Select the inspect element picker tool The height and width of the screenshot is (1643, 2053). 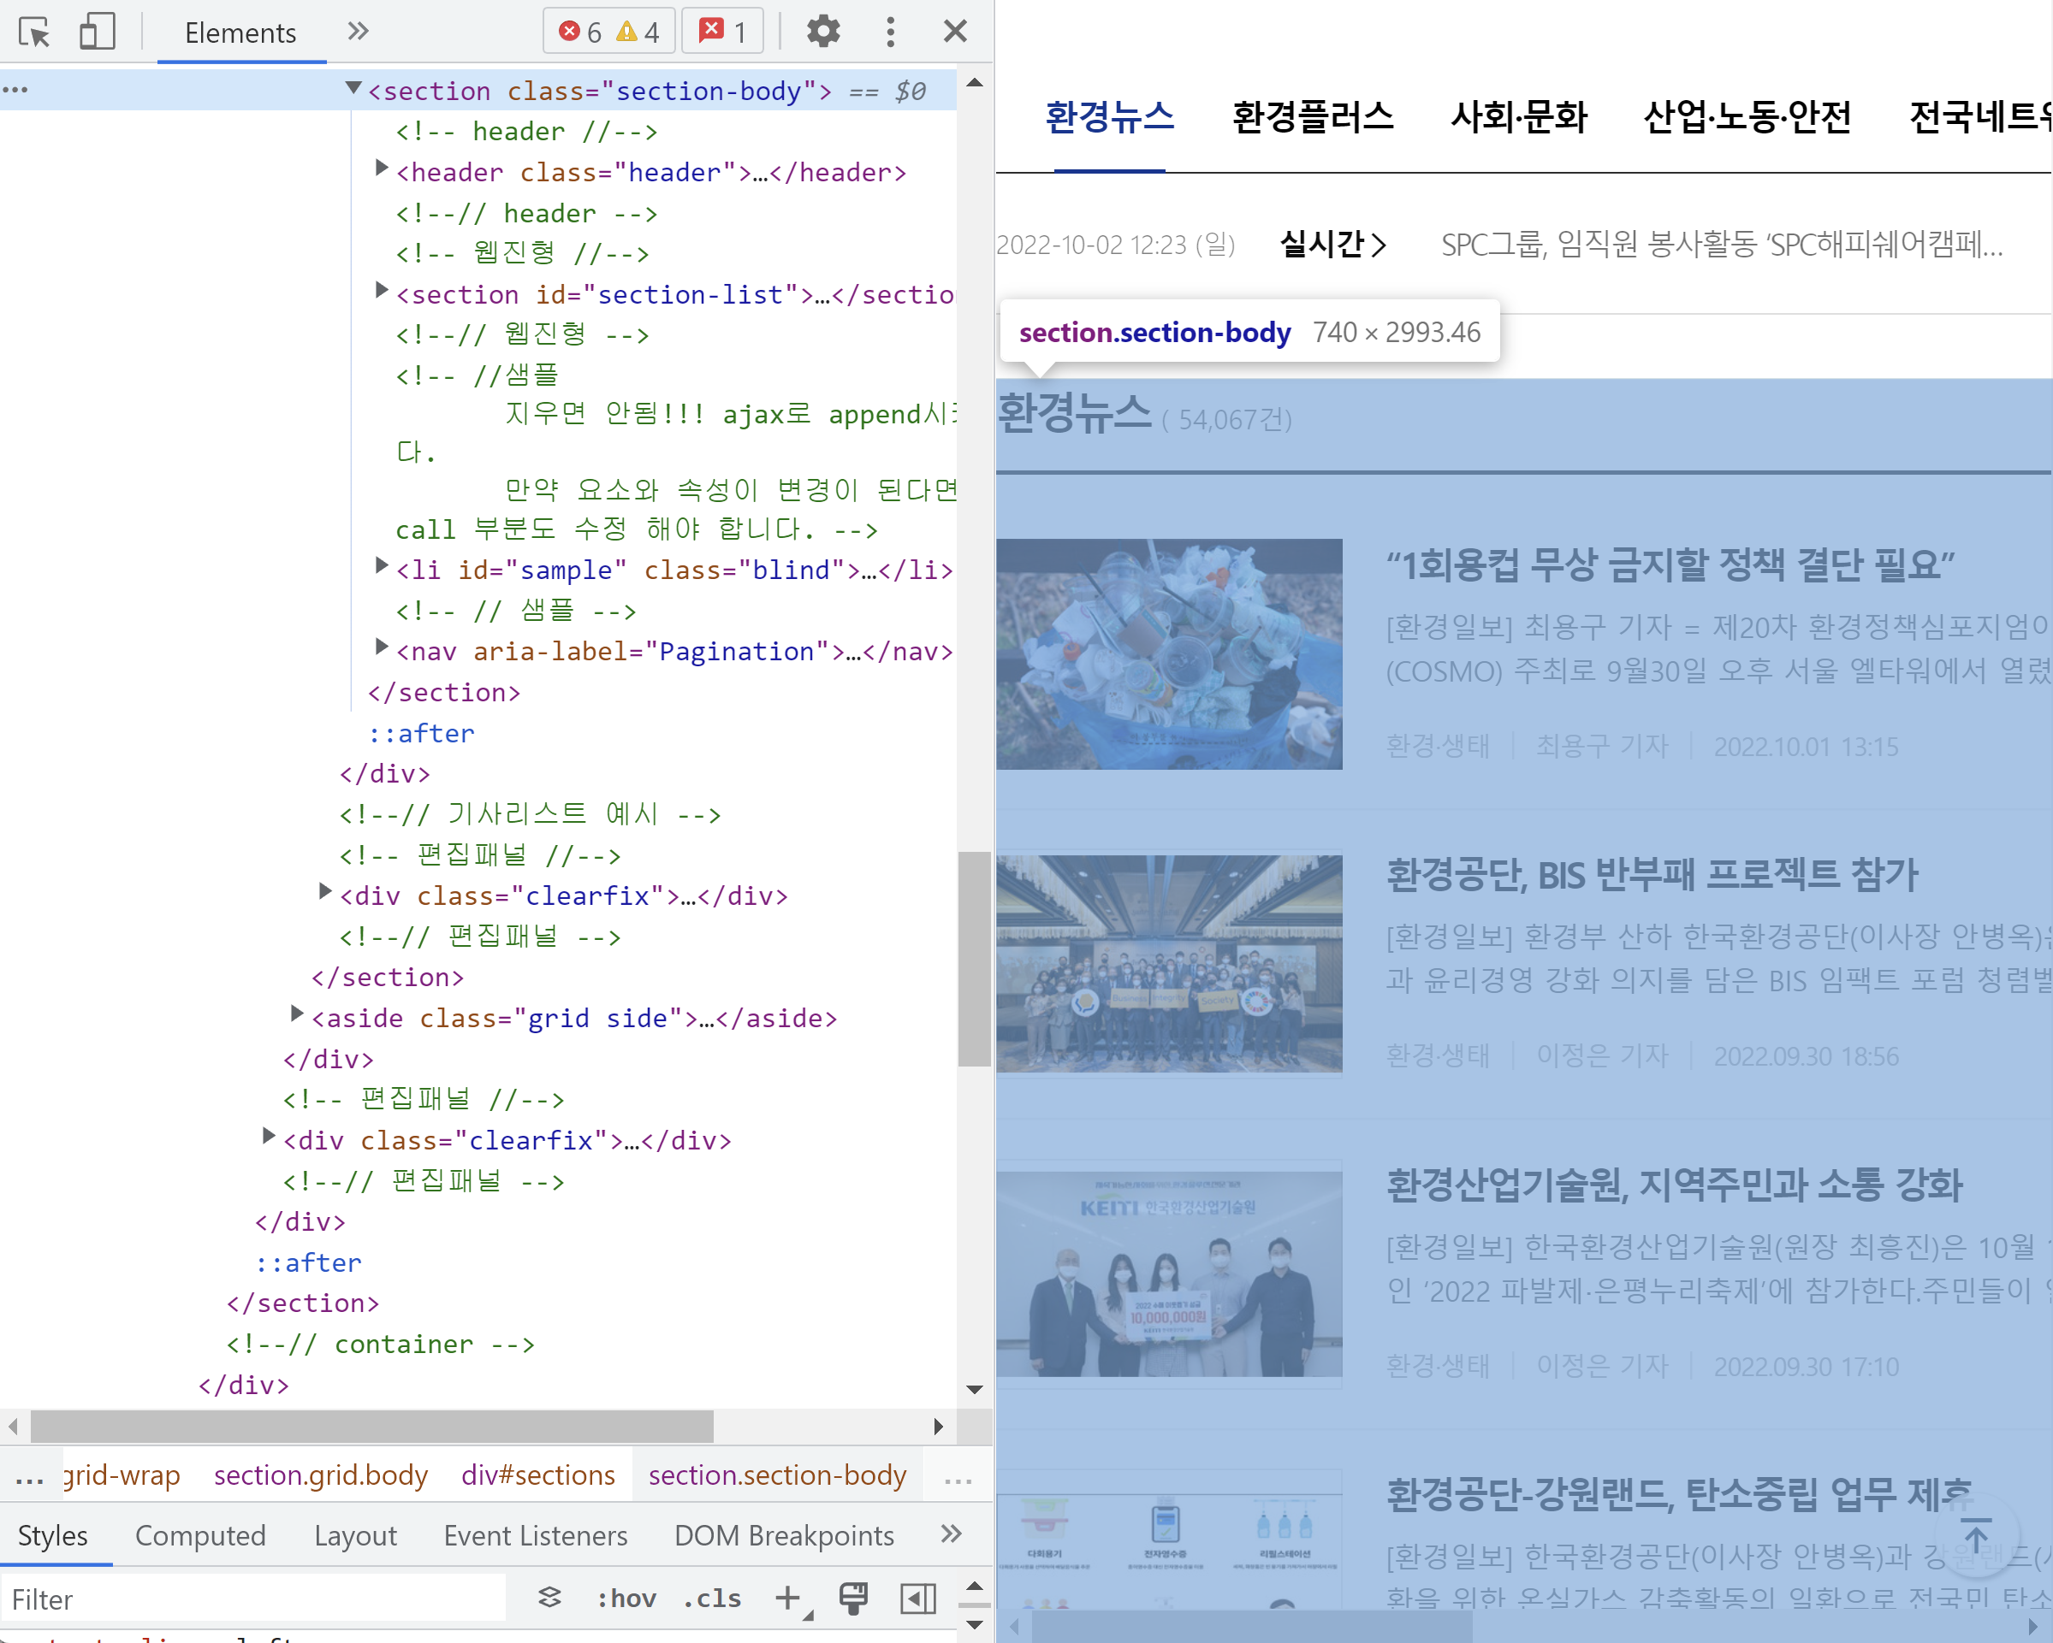pyautogui.click(x=35, y=32)
